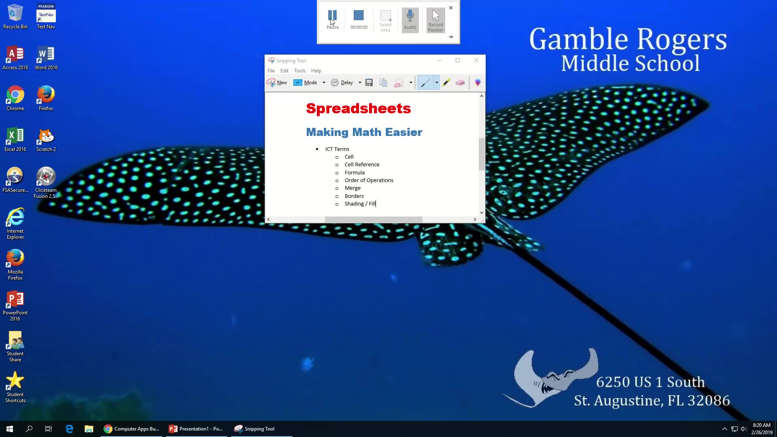Click the scroll right arrow in snip
This screenshot has height=437, width=777.
click(x=475, y=219)
